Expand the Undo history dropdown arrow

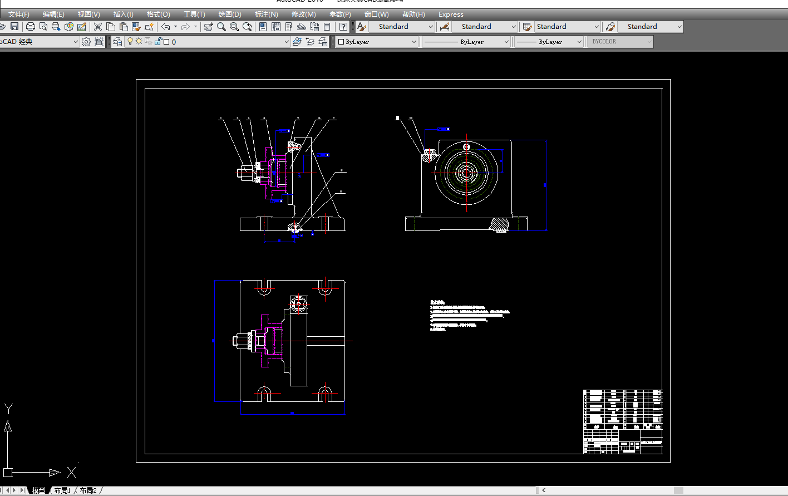pyautogui.click(x=175, y=26)
